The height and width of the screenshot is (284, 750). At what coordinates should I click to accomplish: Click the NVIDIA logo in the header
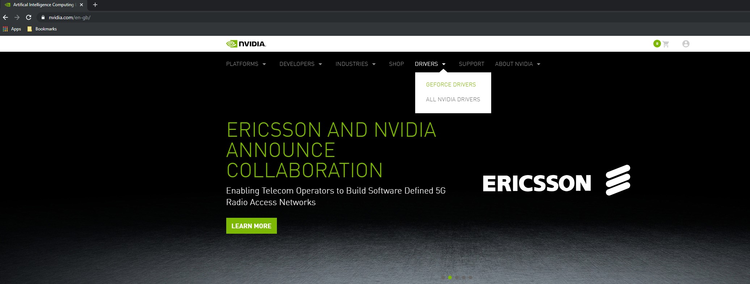(x=246, y=44)
